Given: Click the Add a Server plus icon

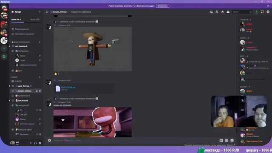Looking at the screenshot, I should pyautogui.click(x=4, y=48).
